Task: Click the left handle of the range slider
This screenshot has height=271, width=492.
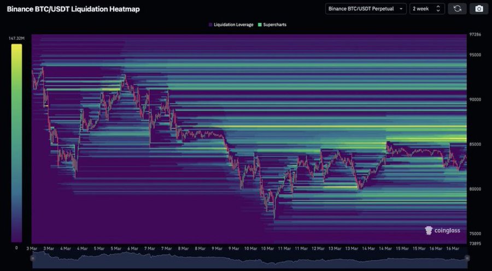Action: click(33, 258)
